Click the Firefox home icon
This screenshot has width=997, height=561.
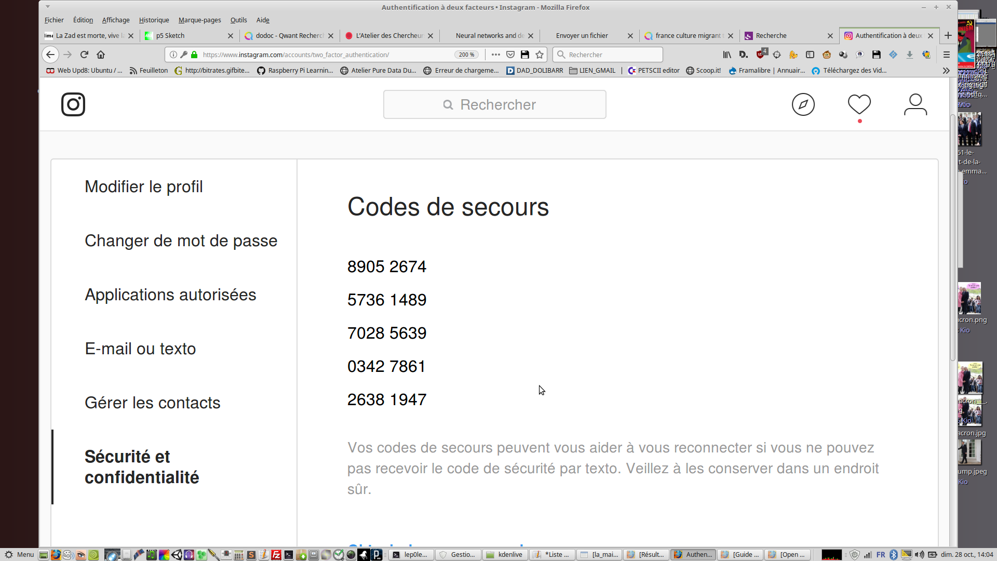101,55
